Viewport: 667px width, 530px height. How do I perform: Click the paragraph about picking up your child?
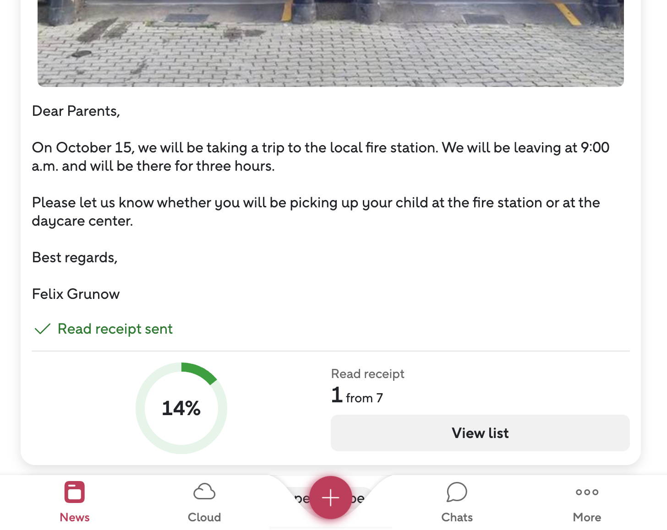[x=316, y=211]
